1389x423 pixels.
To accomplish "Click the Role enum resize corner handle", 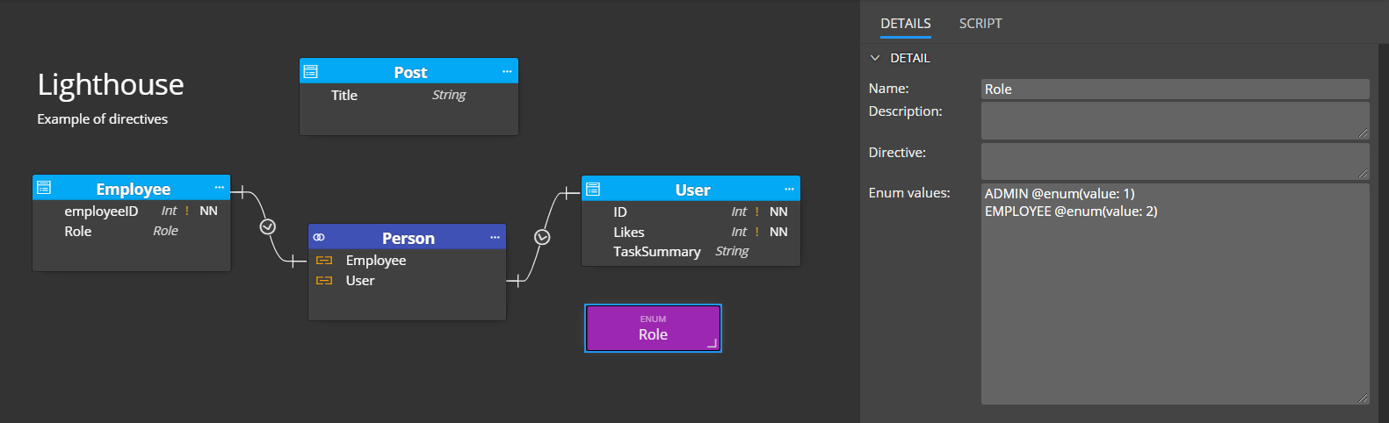I will coord(713,343).
